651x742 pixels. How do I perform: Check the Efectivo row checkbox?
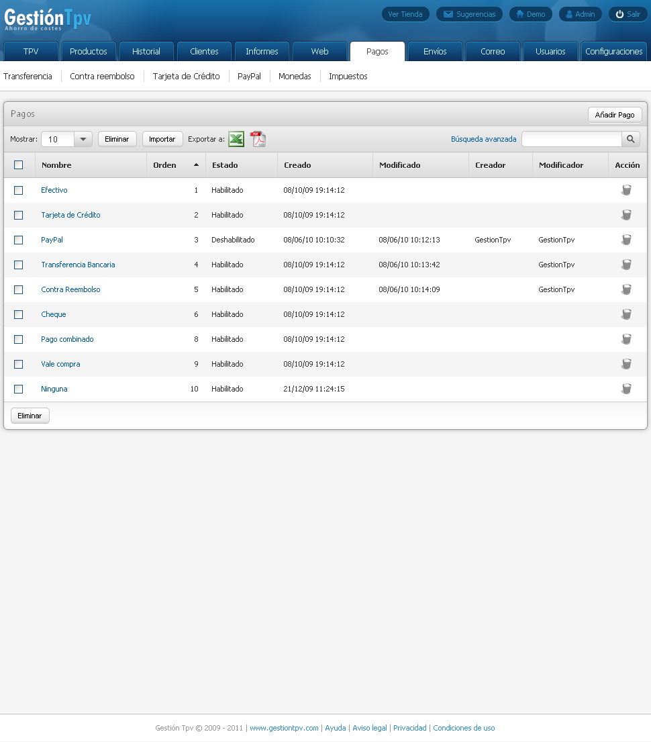18,190
